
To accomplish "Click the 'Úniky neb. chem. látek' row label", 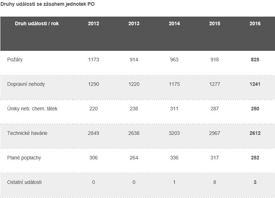I will [x=32, y=109].
